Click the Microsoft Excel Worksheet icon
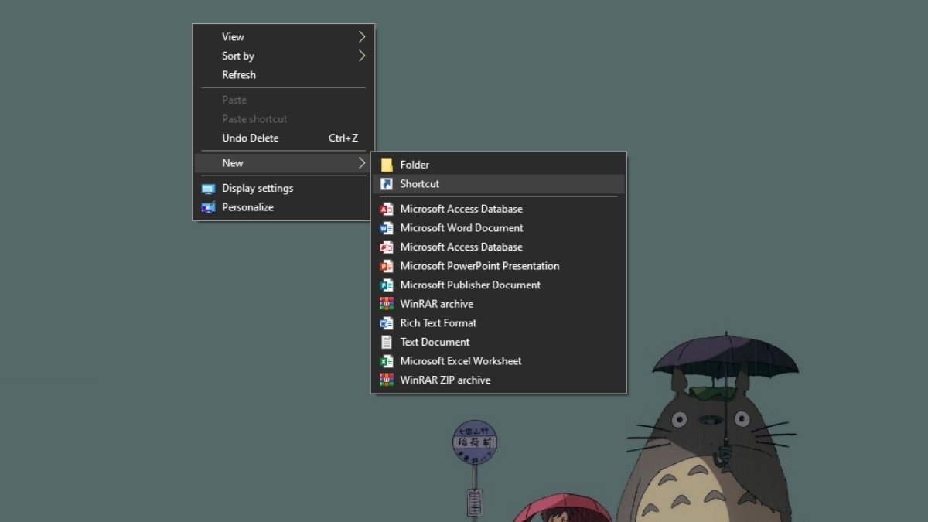This screenshot has width=928, height=522. tap(386, 361)
